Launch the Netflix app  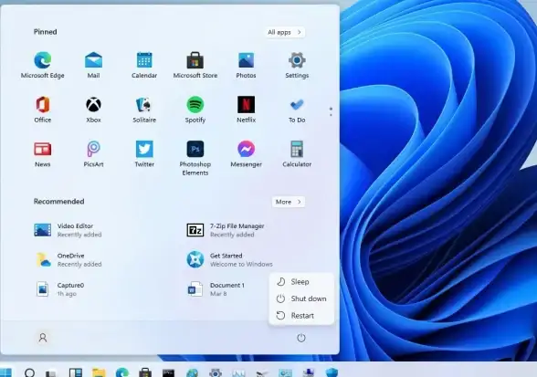click(246, 110)
